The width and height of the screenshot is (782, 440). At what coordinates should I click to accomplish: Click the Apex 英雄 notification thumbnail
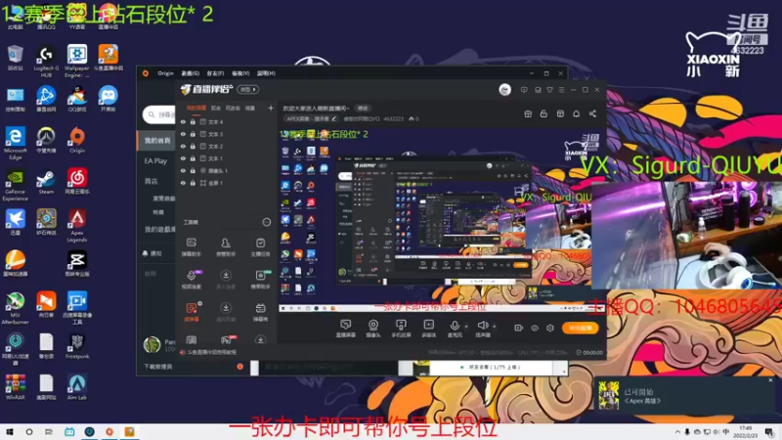click(x=608, y=395)
